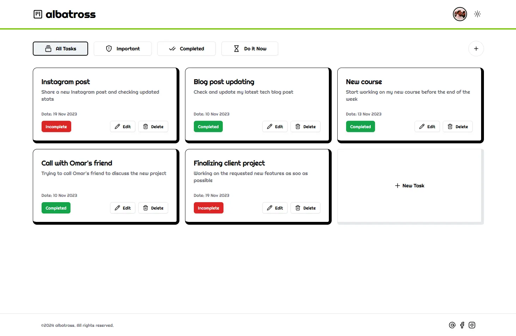This screenshot has height=336, width=516.
Task: Toggle the light/dark theme sun icon
Action: coord(477,14)
